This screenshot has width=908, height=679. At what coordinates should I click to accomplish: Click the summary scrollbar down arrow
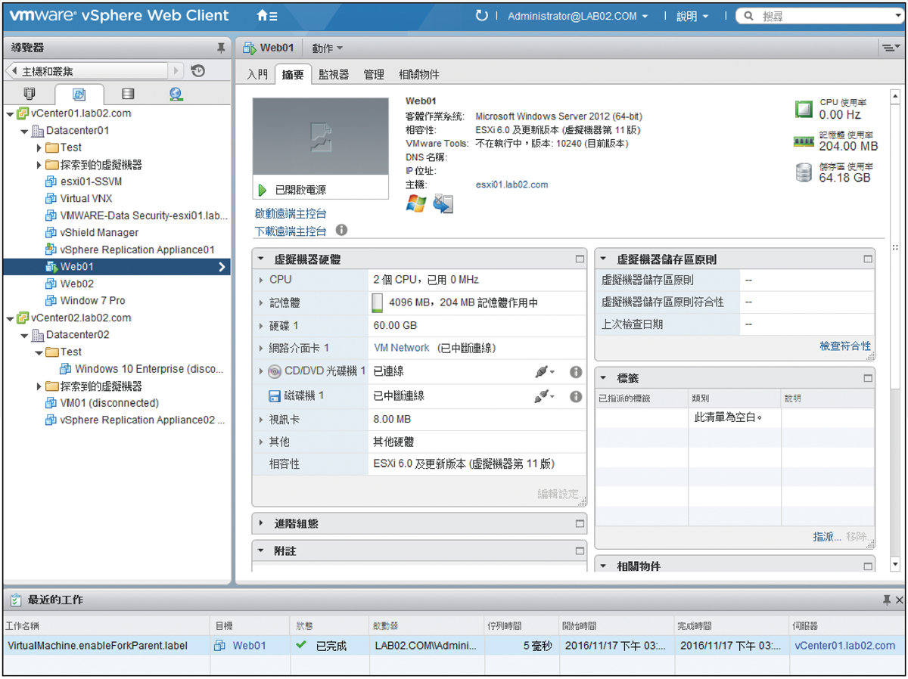pyautogui.click(x=896, y=564)
